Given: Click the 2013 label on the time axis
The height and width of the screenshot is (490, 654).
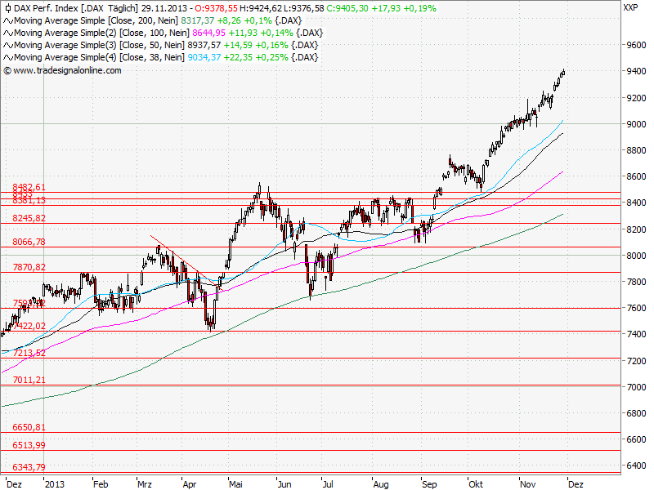Looking at the screenshot, I should [x=56, y=483].
